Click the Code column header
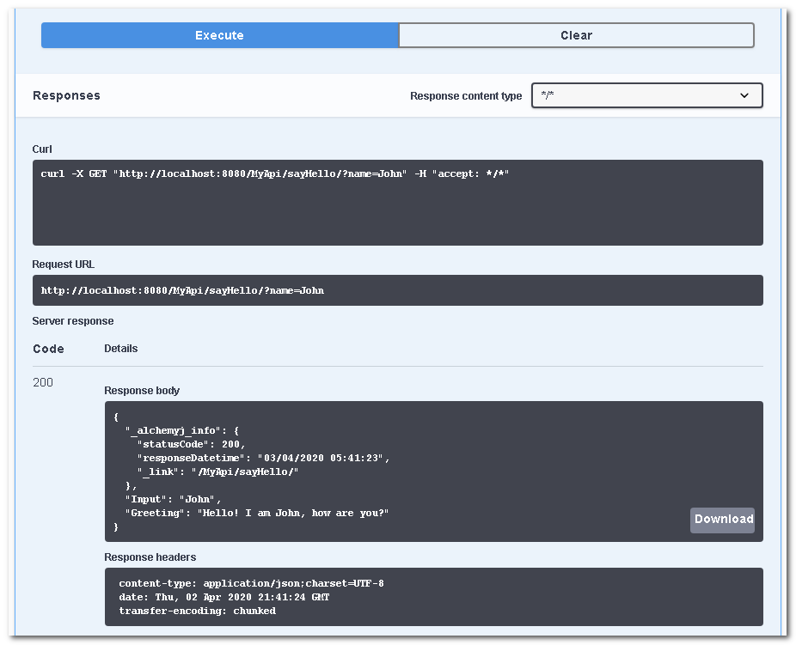Viewport: 796px width, 645px height. pyautogui.click(x=48, y=349)
